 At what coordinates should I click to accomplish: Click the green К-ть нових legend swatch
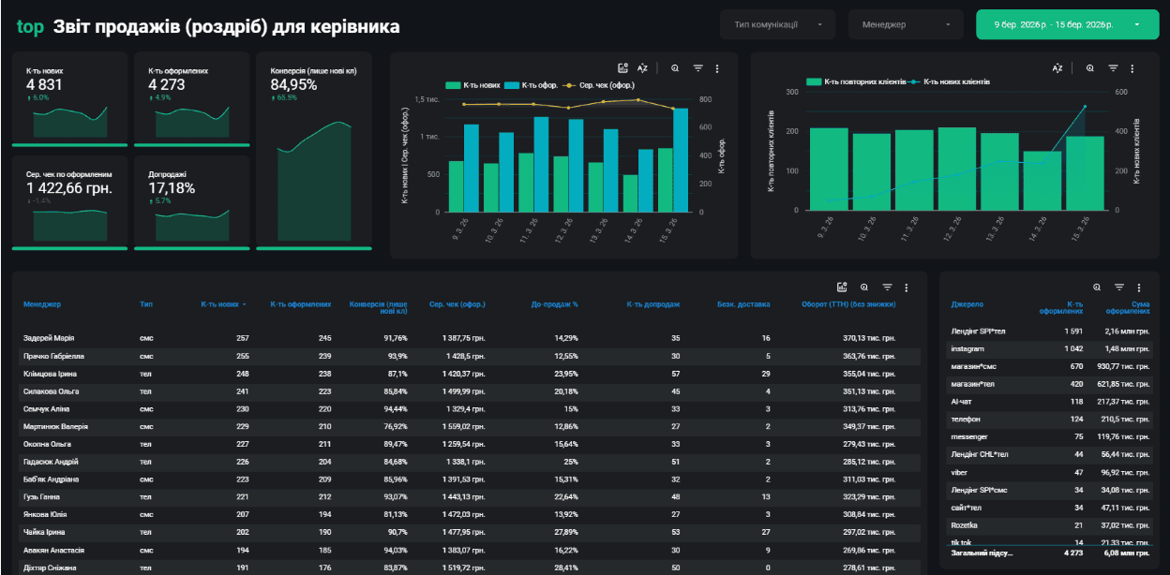coord(453,85)
